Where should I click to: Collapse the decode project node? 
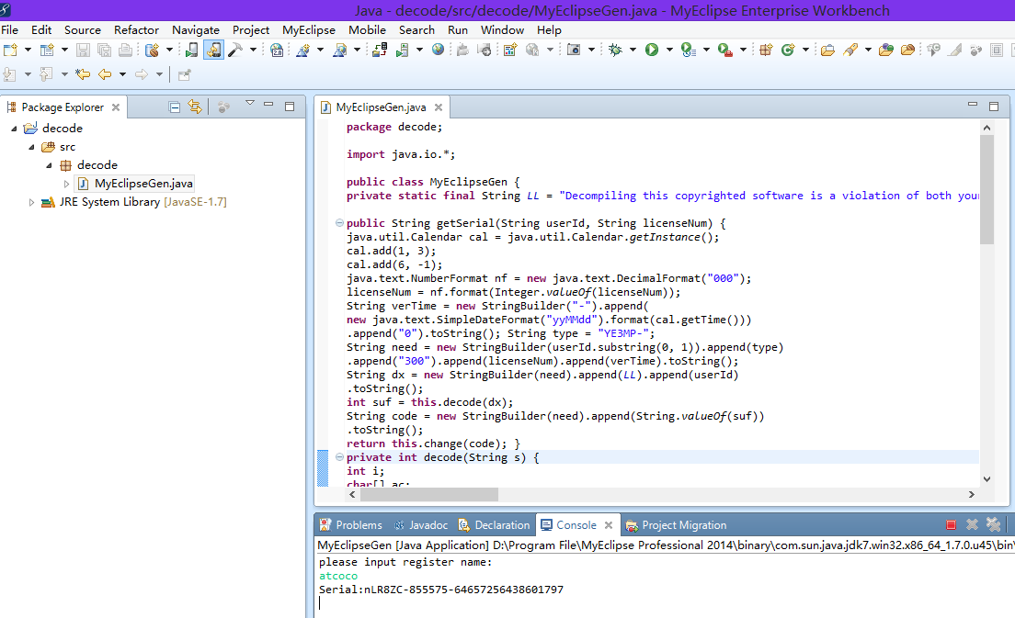click(14, 129)
